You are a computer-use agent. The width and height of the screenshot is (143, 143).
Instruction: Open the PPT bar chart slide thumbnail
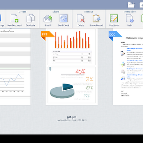(72, 47)
